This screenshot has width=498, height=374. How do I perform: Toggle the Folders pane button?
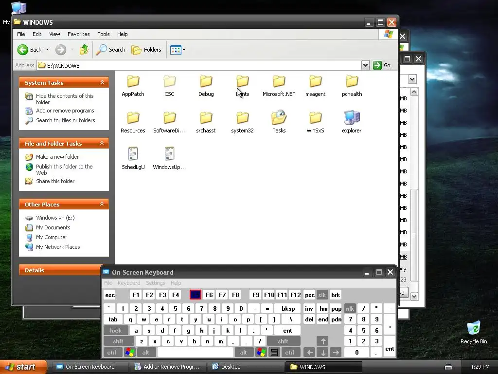tap(146, 50)
